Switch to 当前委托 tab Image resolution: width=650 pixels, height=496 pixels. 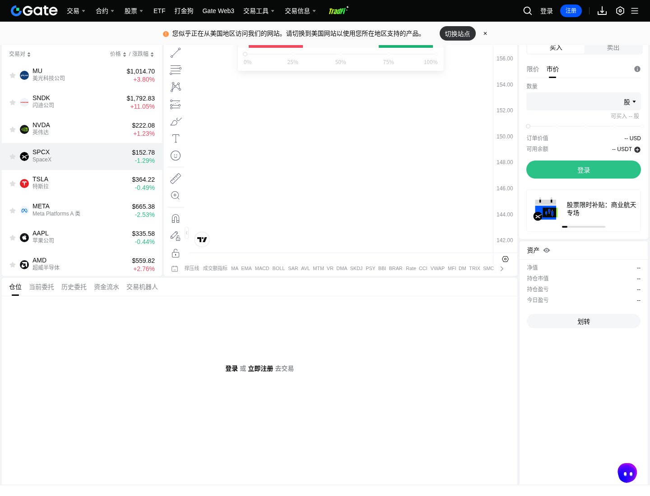point(42,287)
